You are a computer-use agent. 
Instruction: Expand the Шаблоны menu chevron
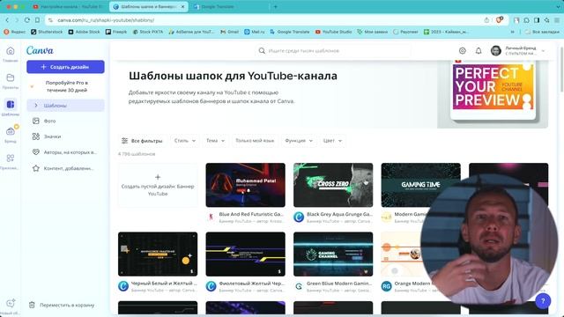click(35, 106)
